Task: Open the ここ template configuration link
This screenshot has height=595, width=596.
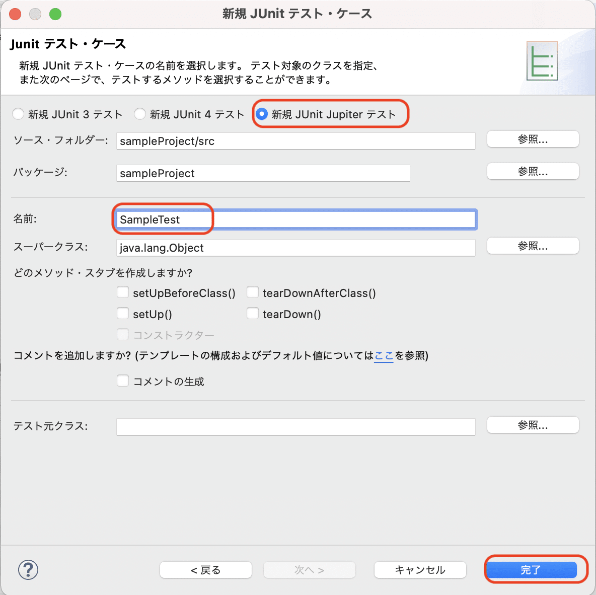Action: click(384, 356)
